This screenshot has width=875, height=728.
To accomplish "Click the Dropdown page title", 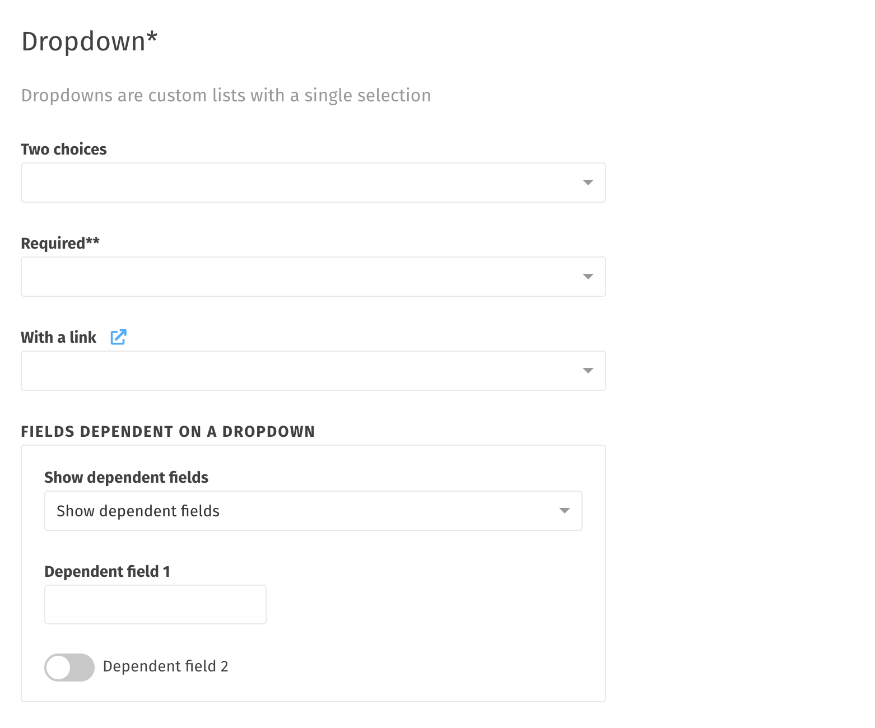I will [90, 41].
